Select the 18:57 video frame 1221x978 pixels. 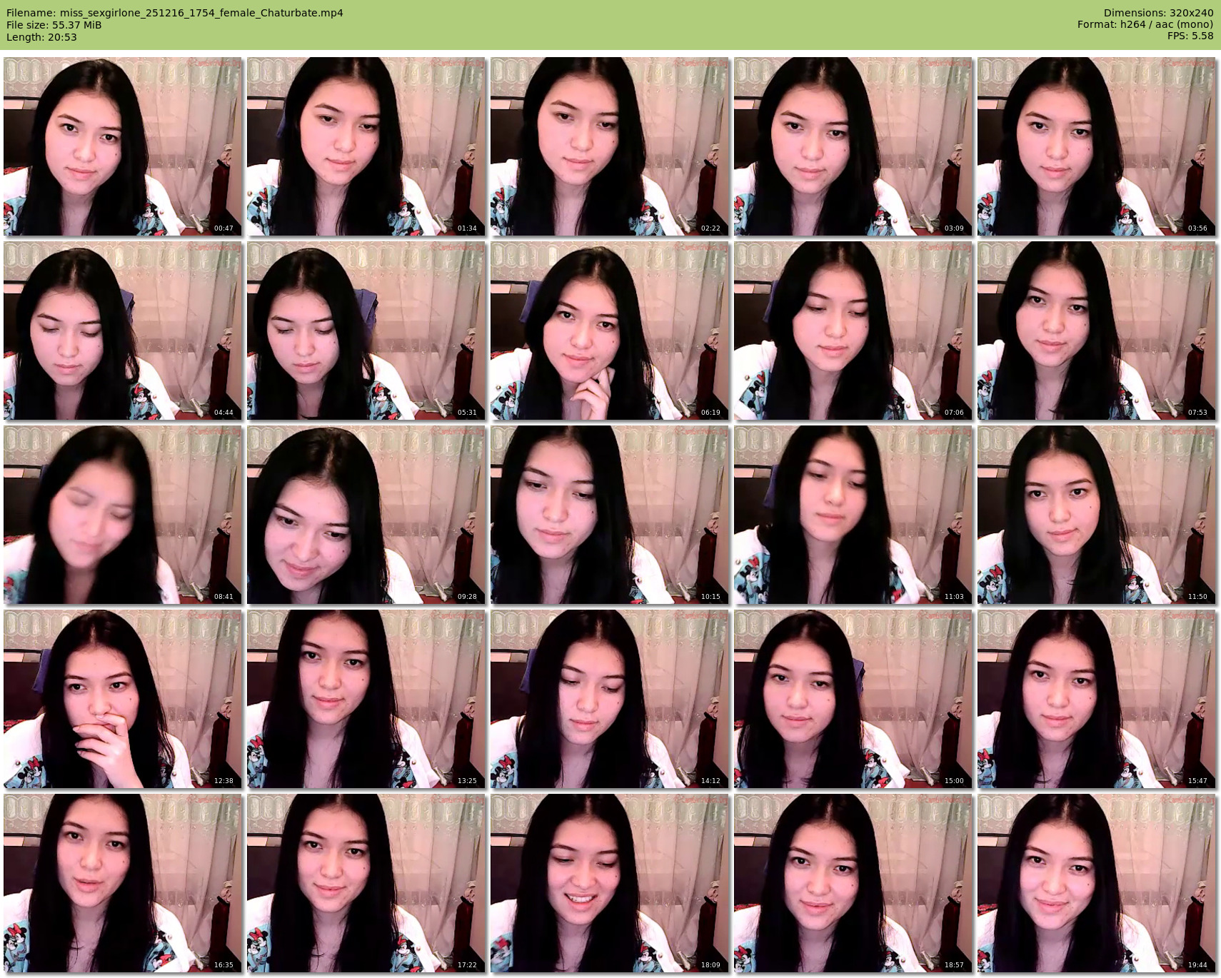coord(853,883)
